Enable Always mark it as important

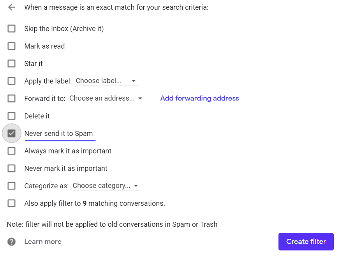(x=12, y=151)
